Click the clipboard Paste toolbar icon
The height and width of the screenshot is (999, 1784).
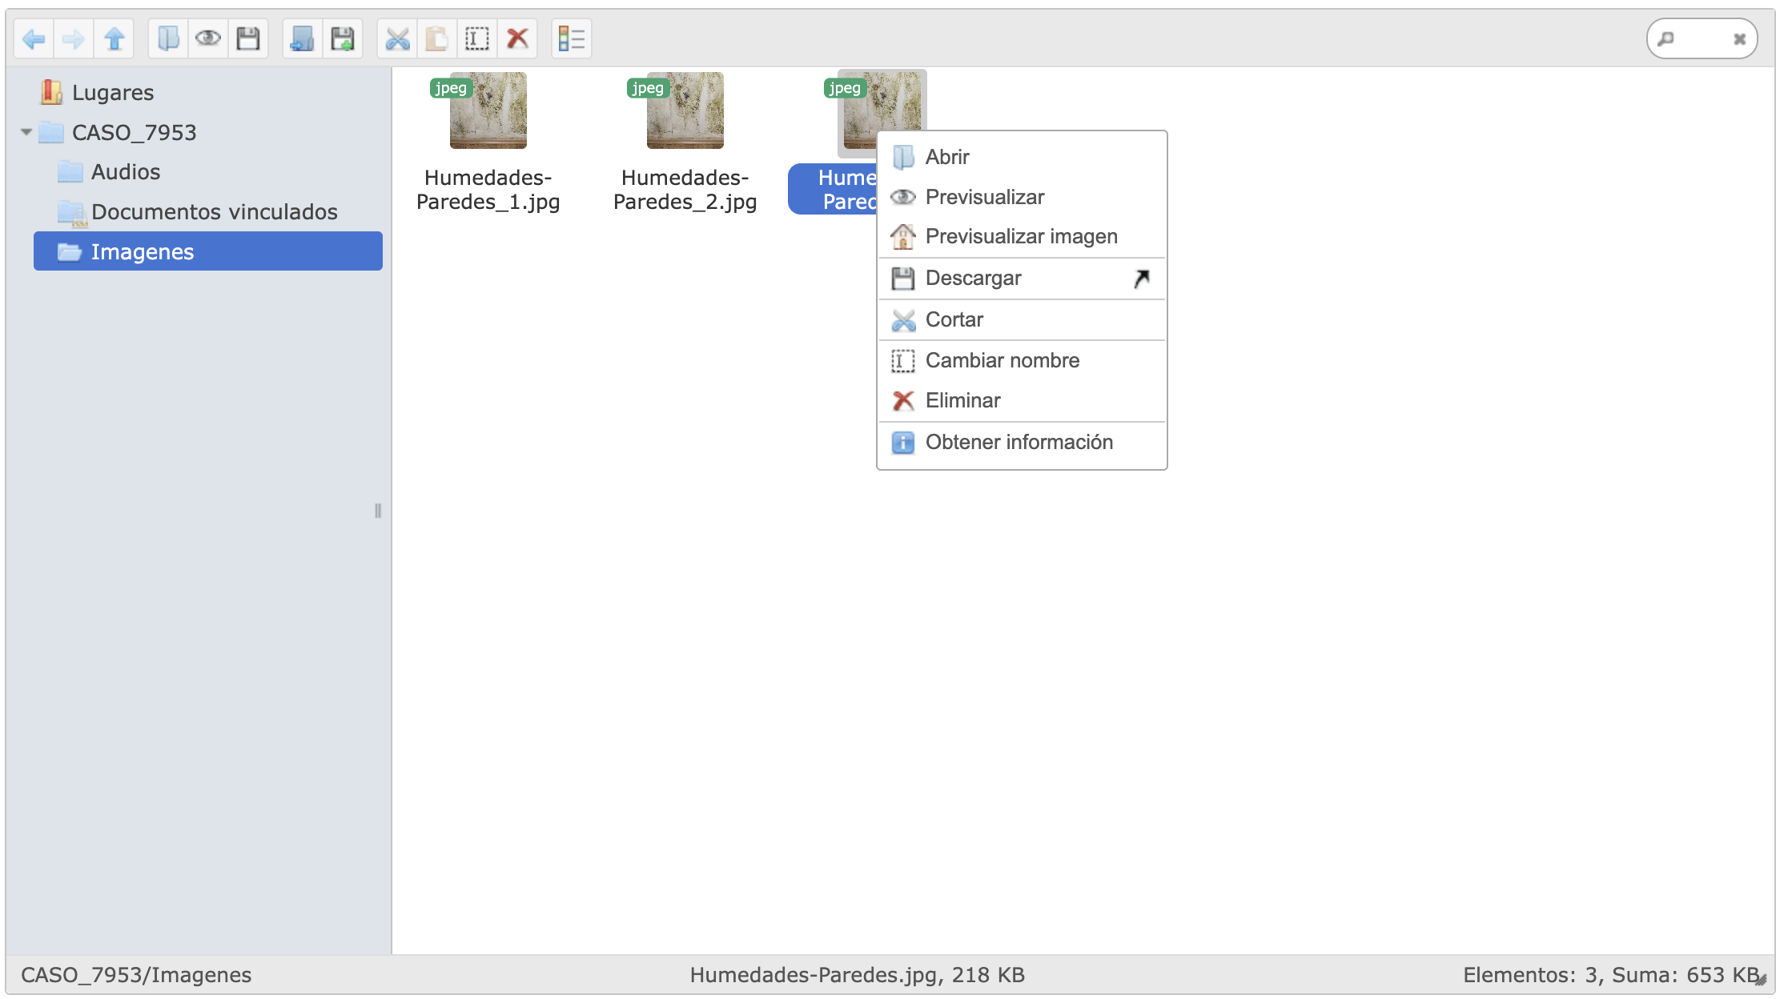tap(437, 38)
